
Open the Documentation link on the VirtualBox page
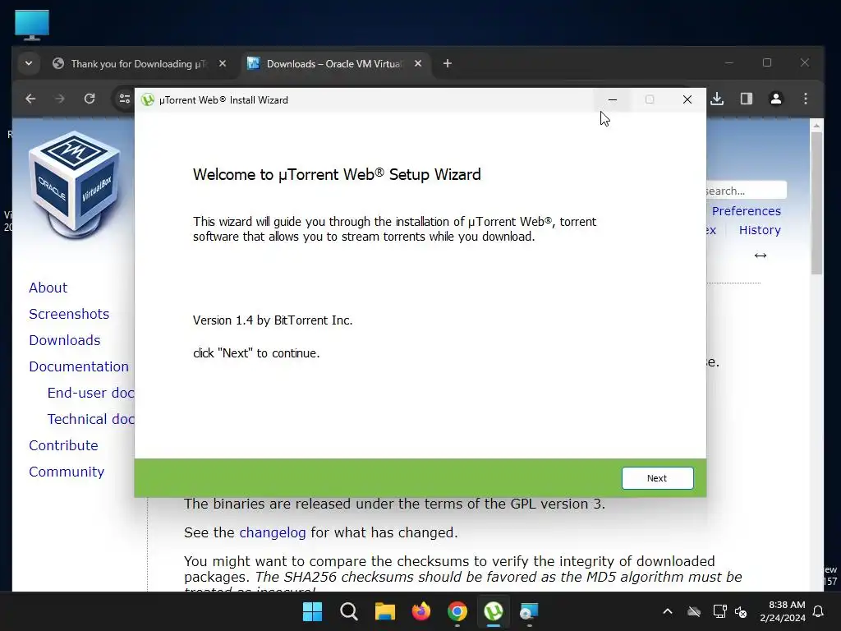point(79,366)
